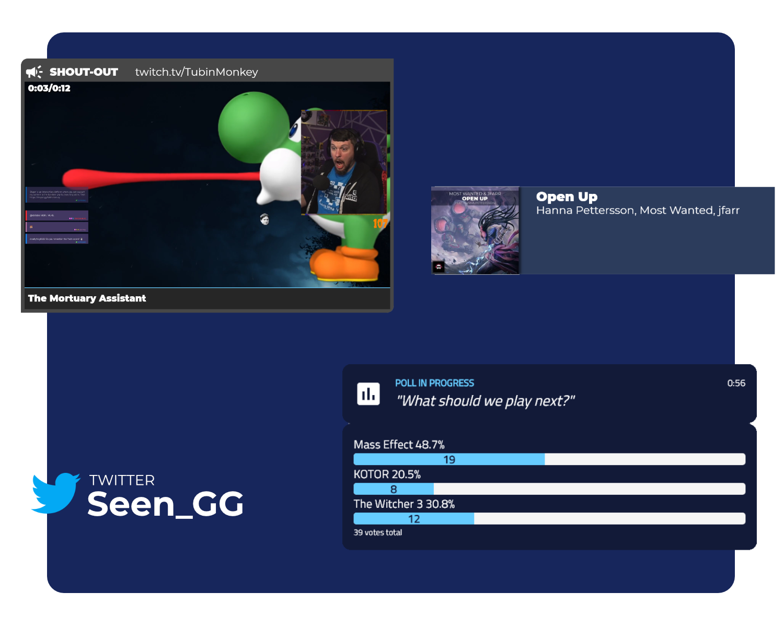Click the shout-out megaphone icon
Screen dimensions: 784x627
[x=34, y=72]
